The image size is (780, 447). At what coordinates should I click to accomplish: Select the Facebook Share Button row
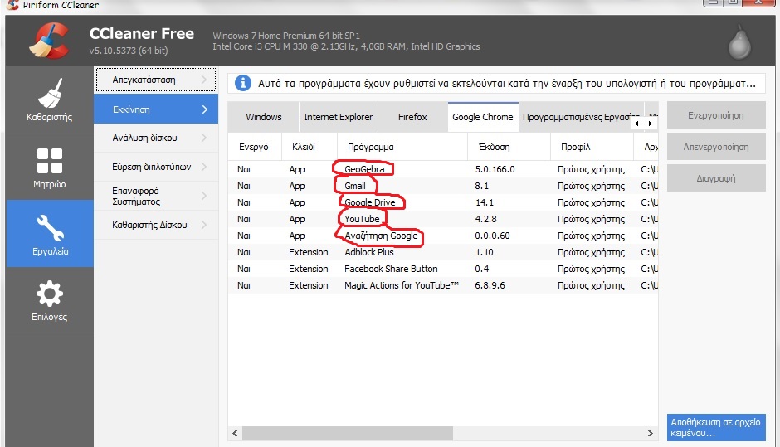pos(443,269)
